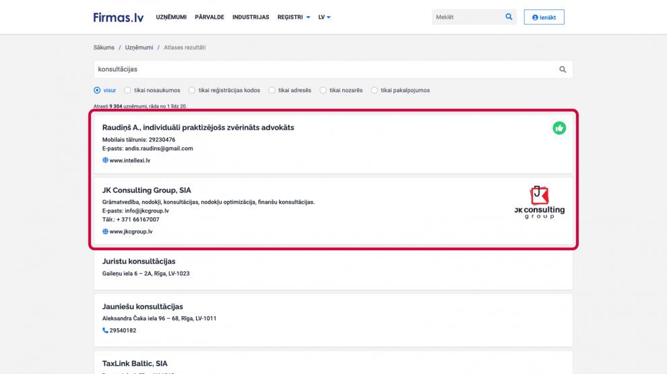Click the magnifier icon in header search
Viewport: 667px width, 374px height.
point(509,17)
